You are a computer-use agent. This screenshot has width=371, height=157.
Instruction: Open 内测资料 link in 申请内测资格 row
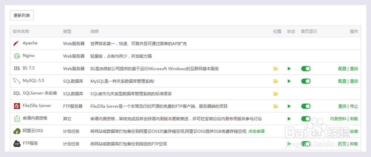(338, 119)
